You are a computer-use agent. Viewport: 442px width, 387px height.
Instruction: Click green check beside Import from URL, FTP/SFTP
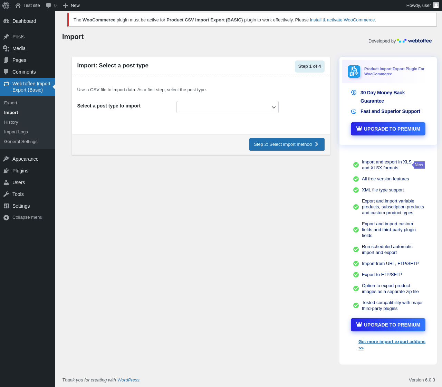tap(356, 264)
